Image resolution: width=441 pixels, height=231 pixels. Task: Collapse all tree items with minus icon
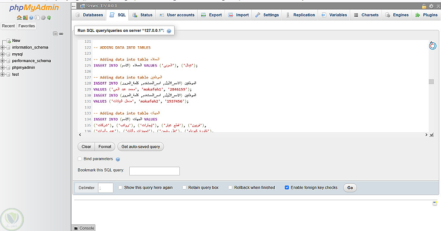[x=55, y=34]
